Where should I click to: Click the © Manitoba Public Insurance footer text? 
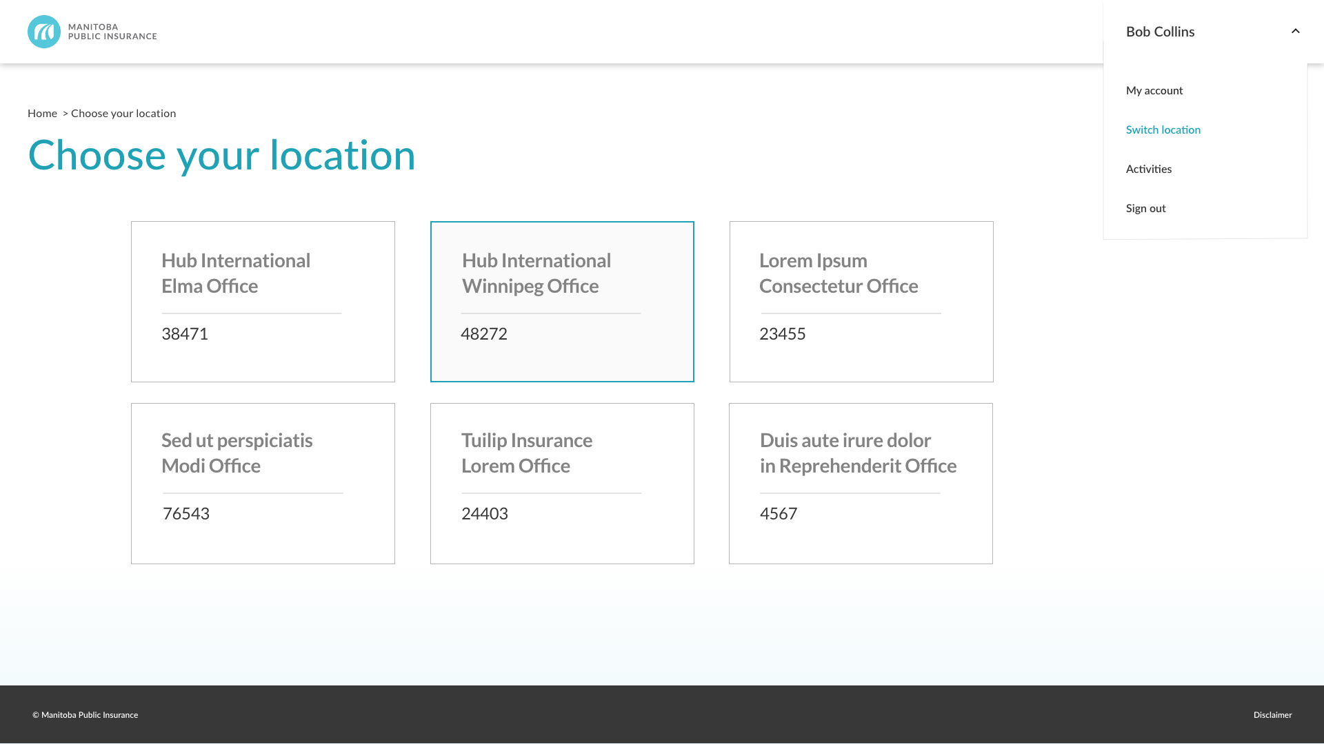[x=85, y=715]
